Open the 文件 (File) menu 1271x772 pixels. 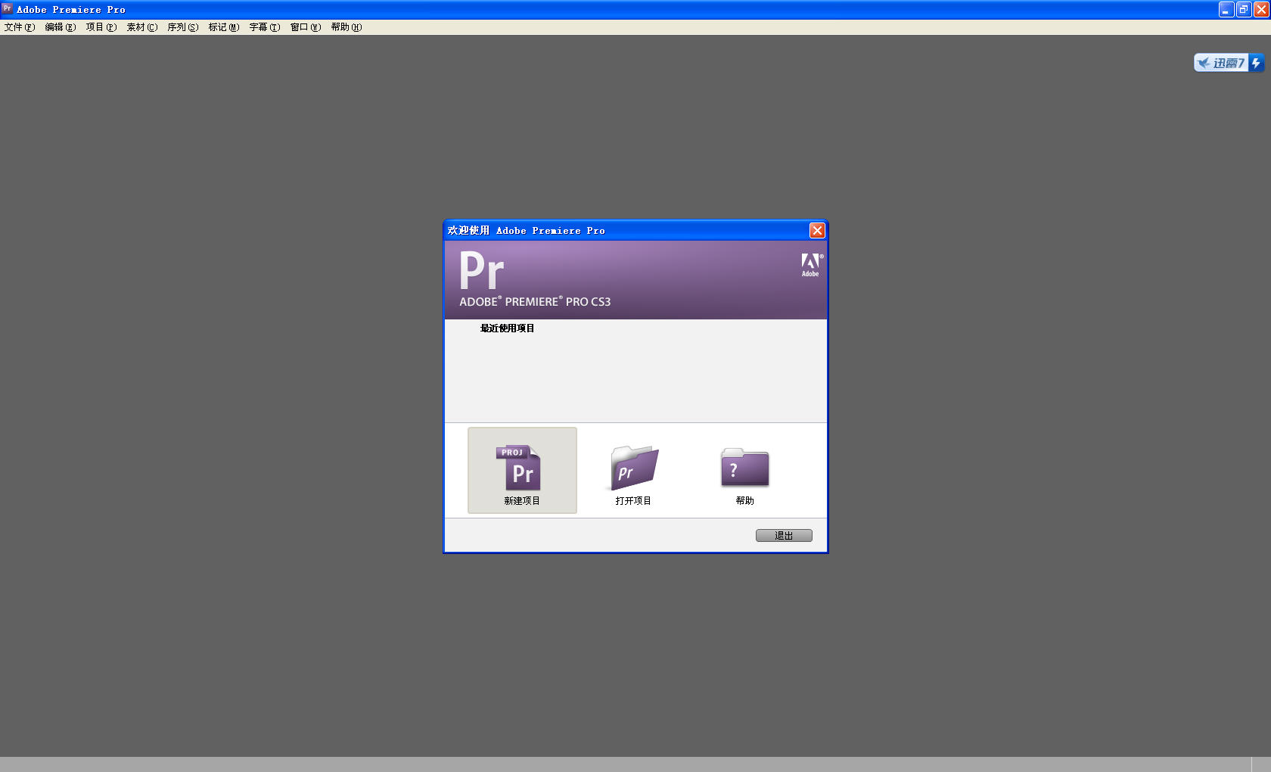19,27
